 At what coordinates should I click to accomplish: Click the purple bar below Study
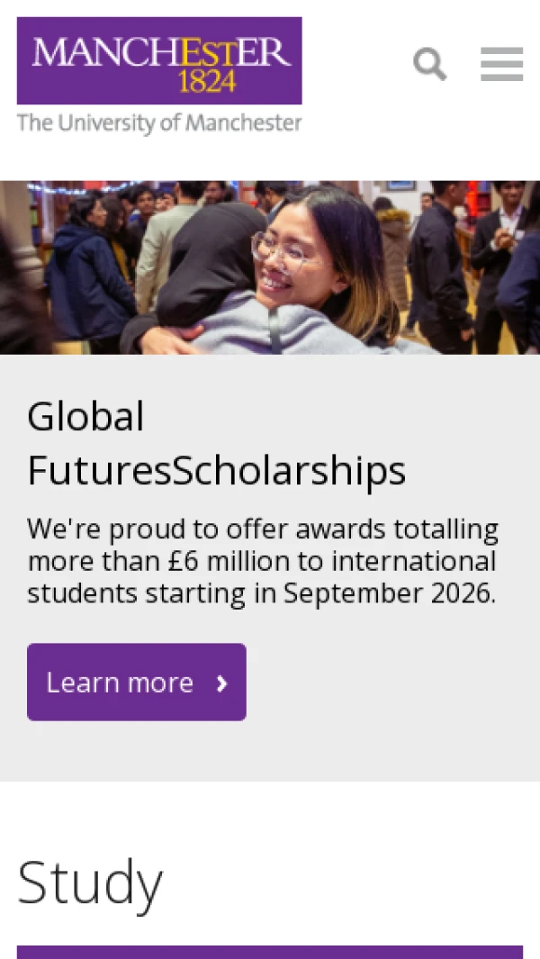pos(270,952)
